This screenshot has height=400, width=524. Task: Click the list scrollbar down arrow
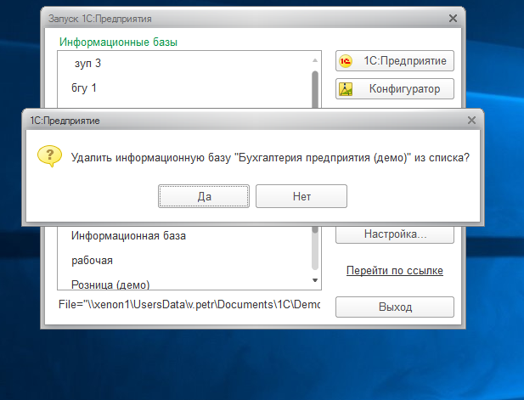tap(315, 280)
